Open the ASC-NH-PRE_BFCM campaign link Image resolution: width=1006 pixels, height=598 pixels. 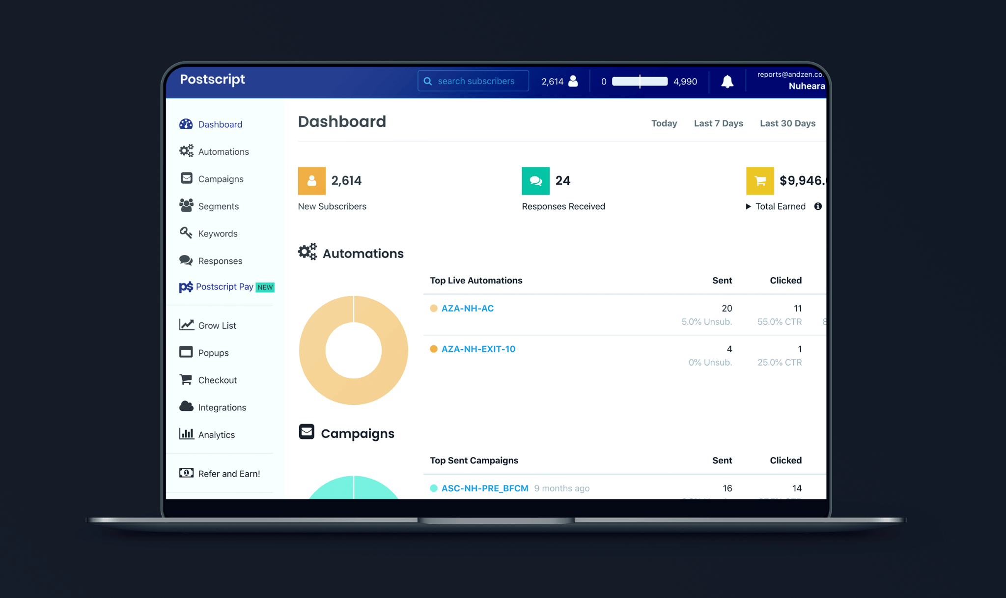coord(484,488)
